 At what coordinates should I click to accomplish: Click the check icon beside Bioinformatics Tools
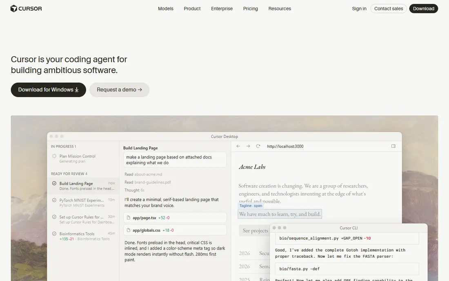tap(54, 234)
